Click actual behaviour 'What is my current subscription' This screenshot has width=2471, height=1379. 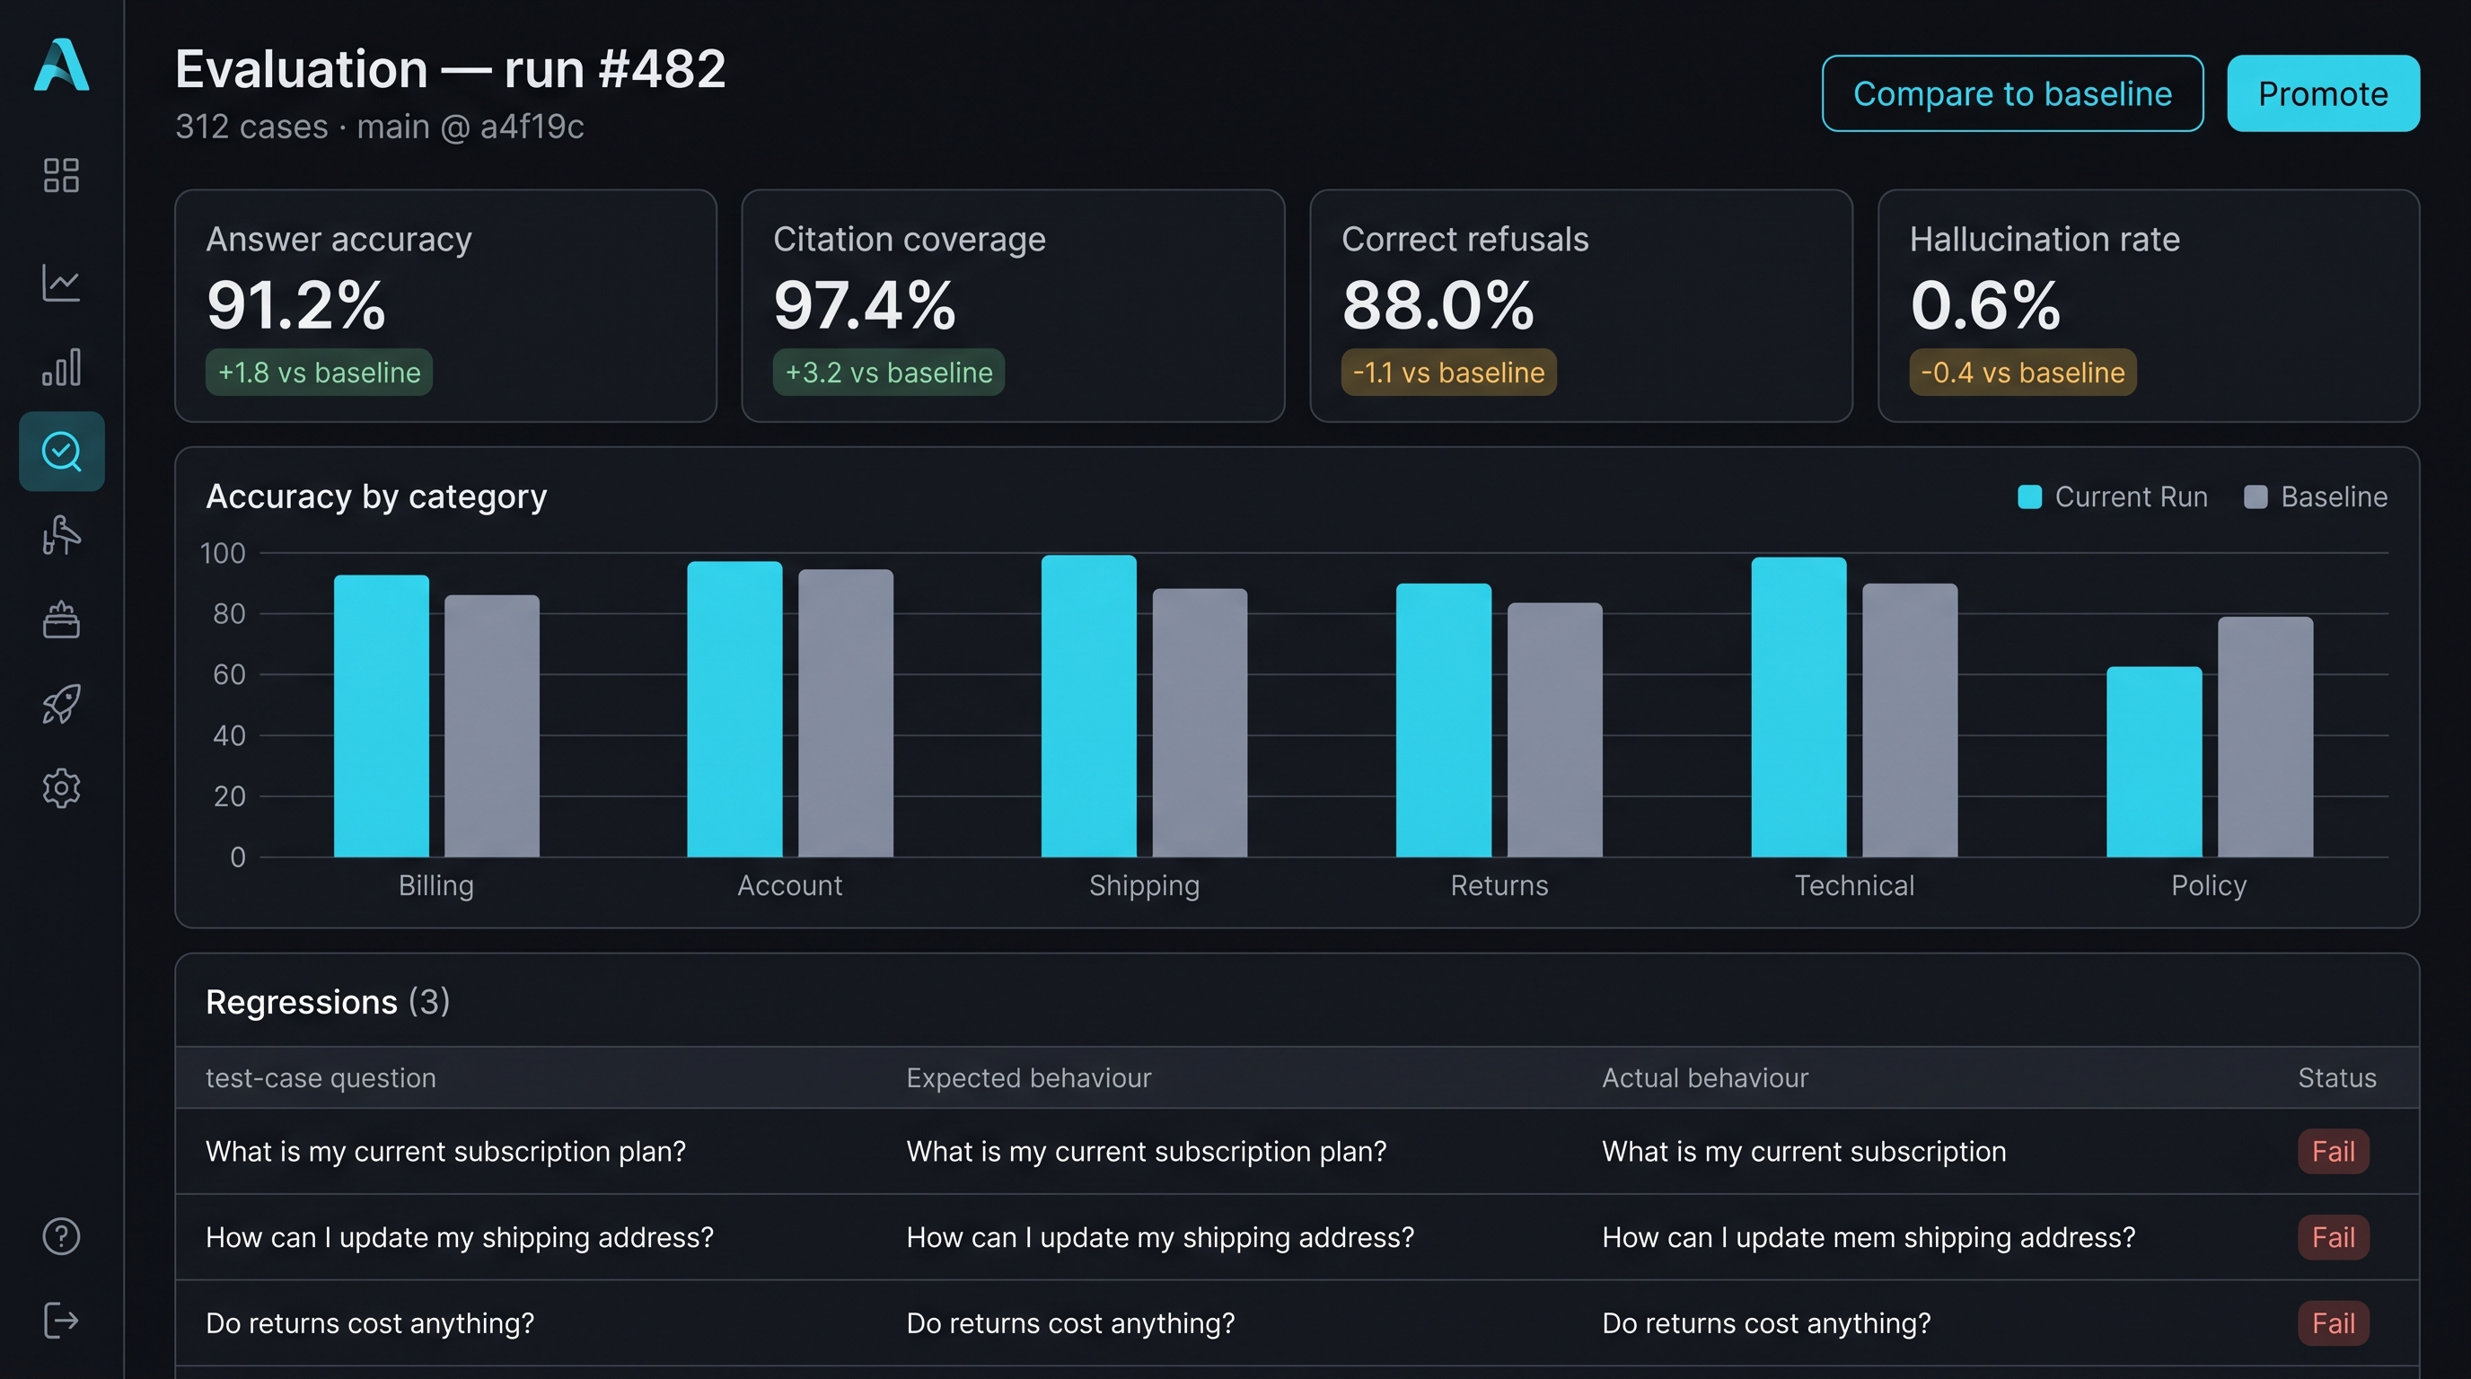pos(1803,1151)
